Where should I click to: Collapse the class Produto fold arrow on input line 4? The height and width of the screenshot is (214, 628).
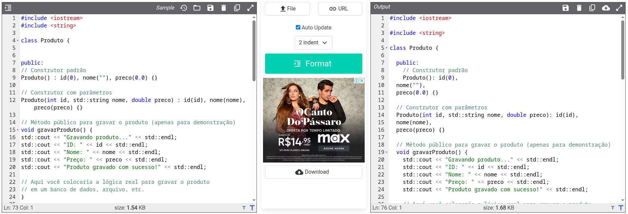point(18,41)
